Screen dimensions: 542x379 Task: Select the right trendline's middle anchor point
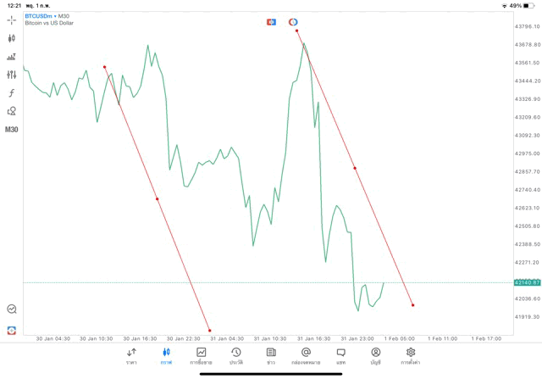(x=355, y=168)
